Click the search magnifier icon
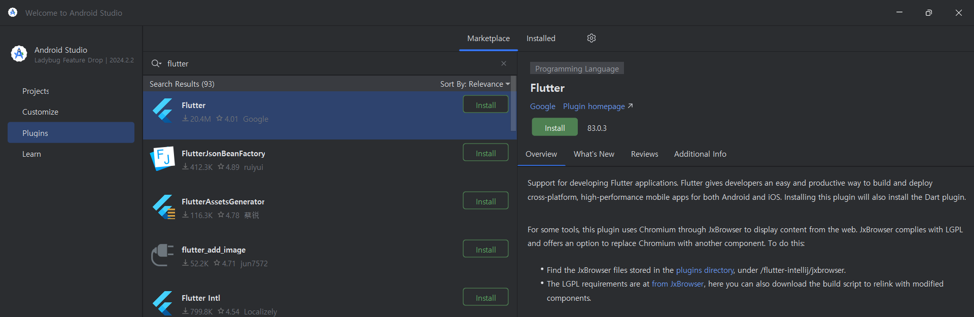 [x=156, y=63]
